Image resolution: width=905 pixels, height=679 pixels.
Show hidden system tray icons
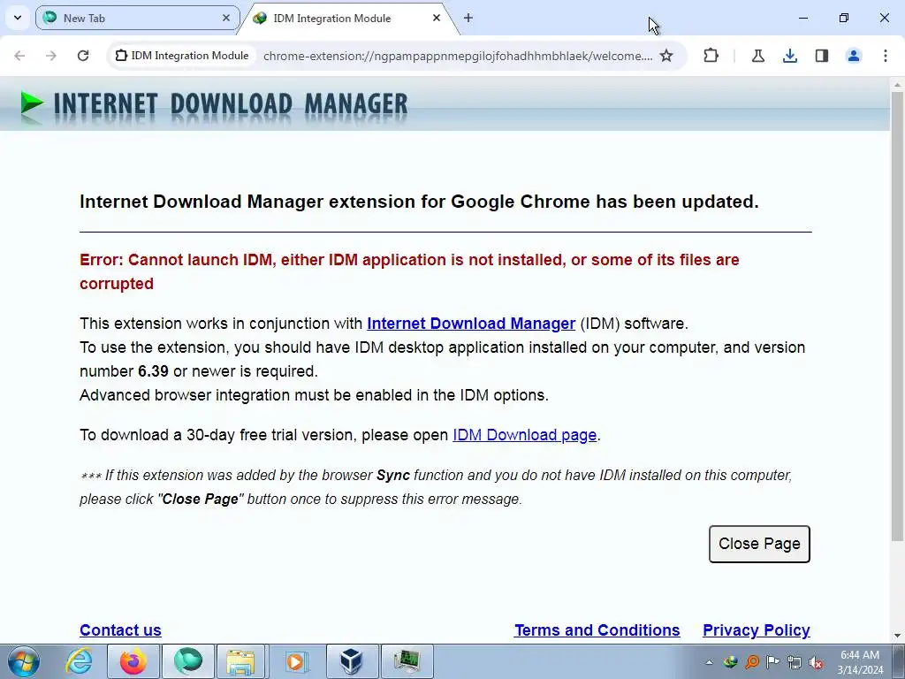pyautogui.click(x=709, y=662)
